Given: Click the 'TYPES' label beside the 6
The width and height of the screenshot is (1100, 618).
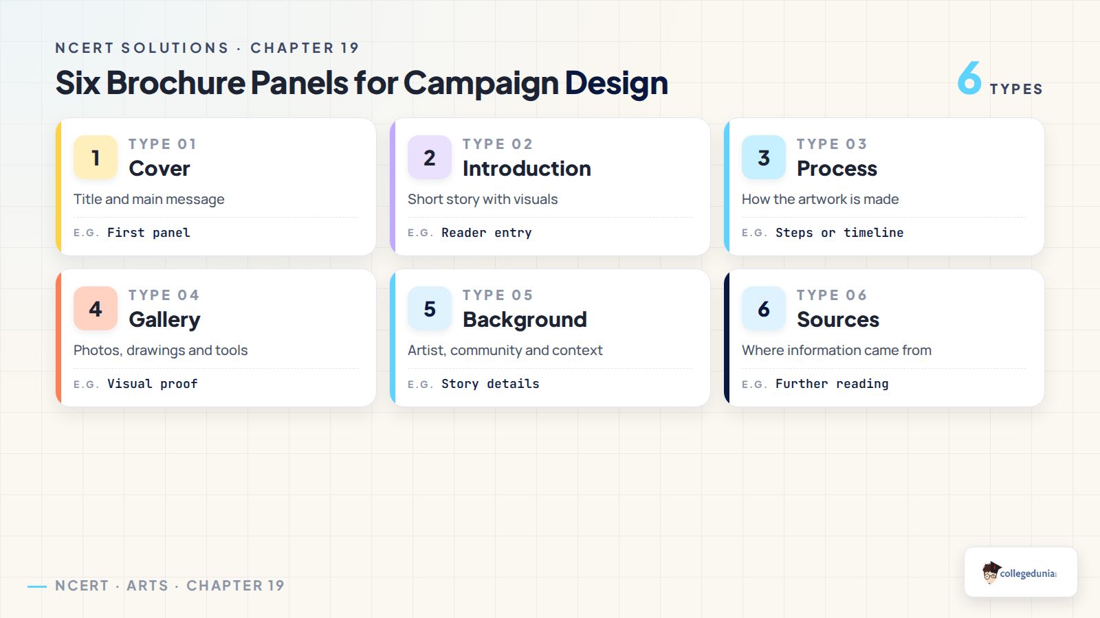Looking at the screenshot, I should tap(1016, 89).
